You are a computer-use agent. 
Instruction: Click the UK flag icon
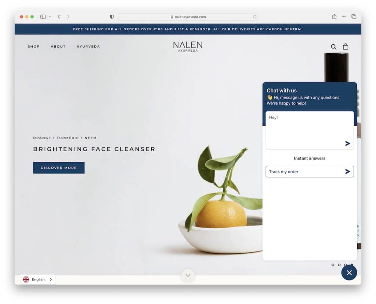pyautogui.click(x=26, y=279)
